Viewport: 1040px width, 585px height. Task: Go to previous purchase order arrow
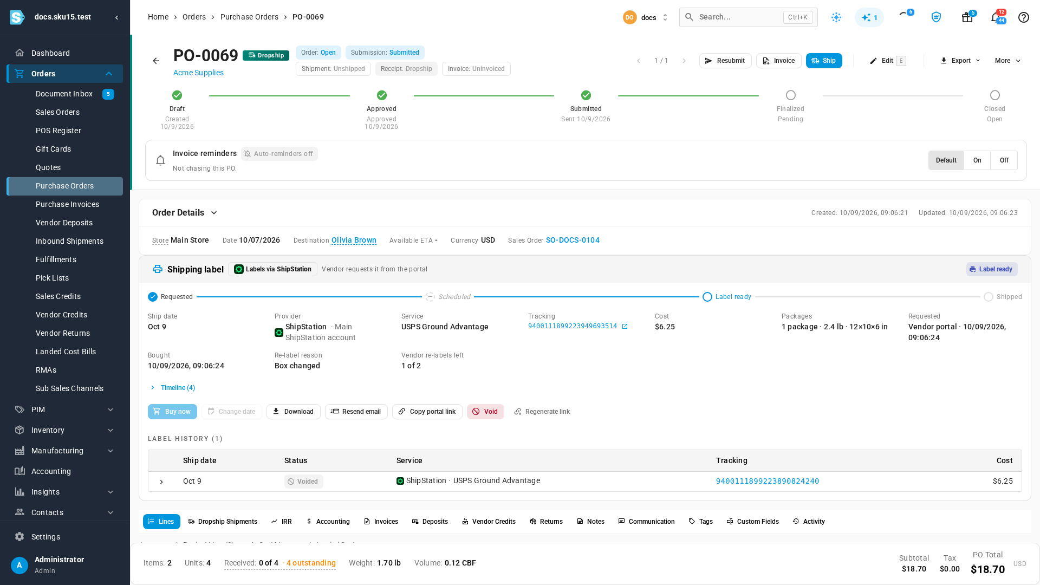click(639, 61)
